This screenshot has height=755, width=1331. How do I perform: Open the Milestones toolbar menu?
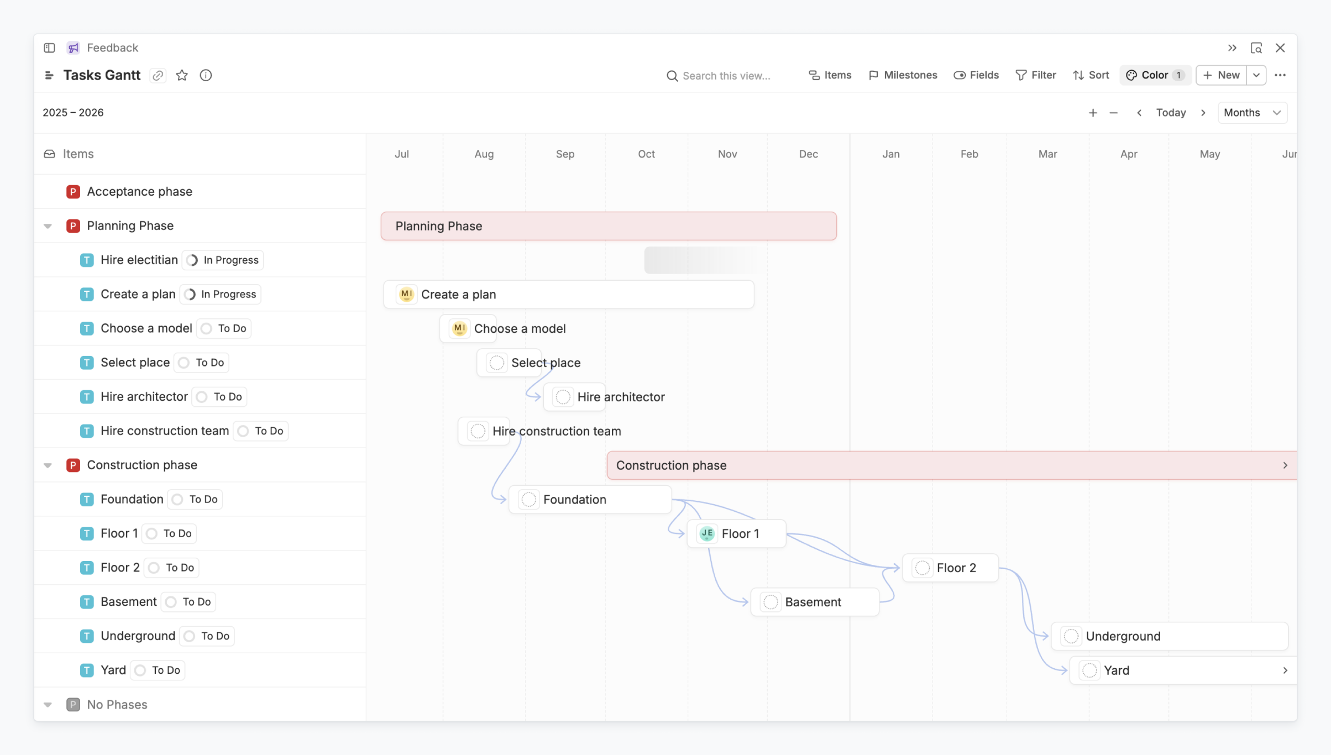pyautogui.click(x=903, y=75)
